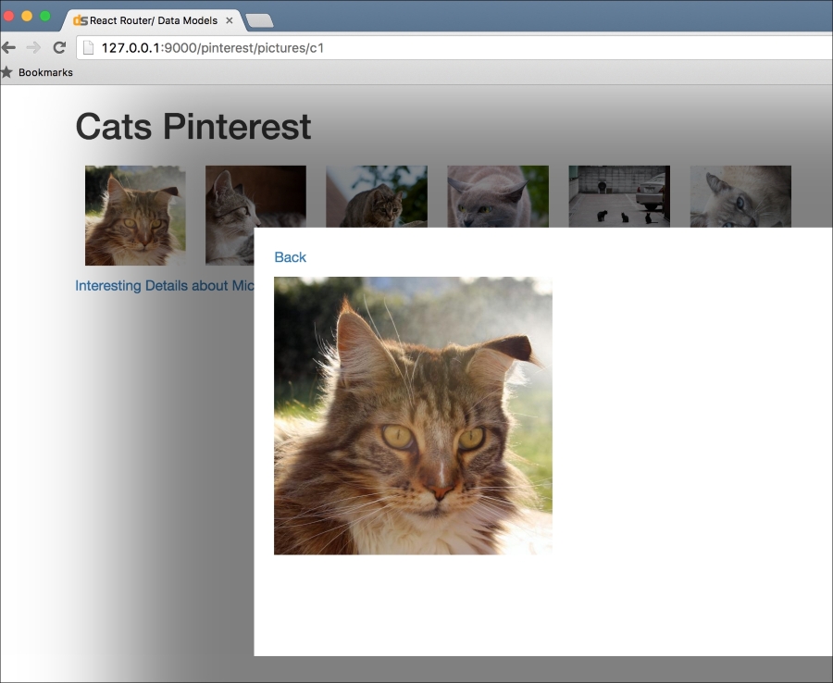
Task: Click the page icon in the address bar
Action: [x=89, y=48]
